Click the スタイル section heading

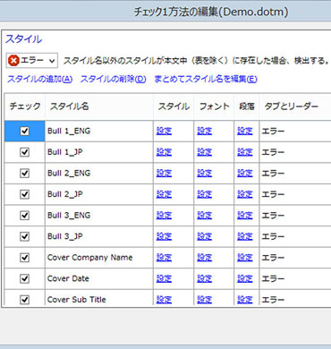(23, 39)
